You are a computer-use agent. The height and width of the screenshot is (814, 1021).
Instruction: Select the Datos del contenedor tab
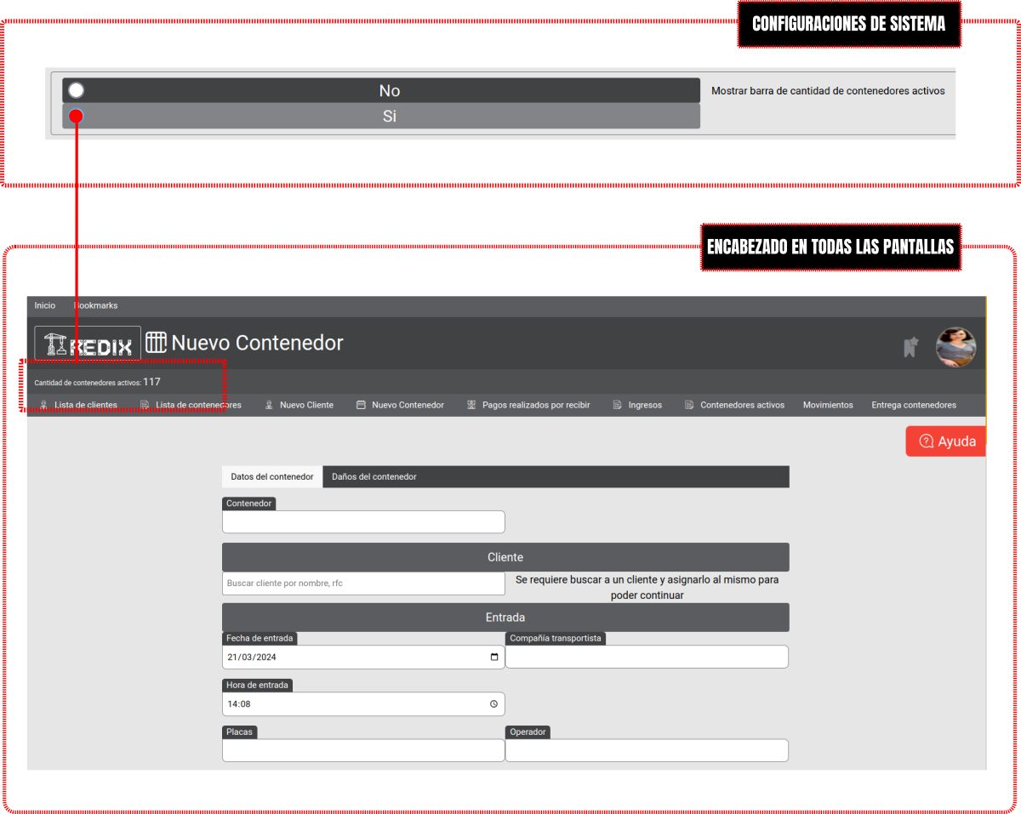point(272,477)
